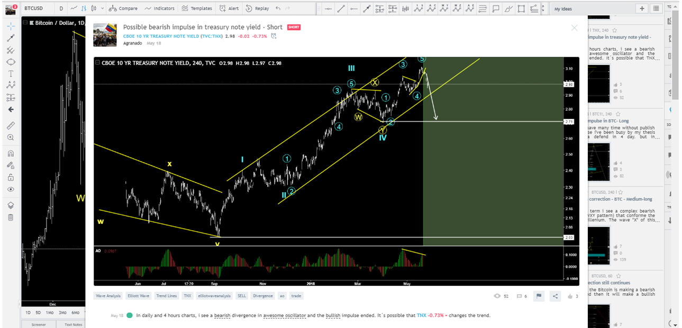Select the ruler measure tool

click(11, 125)
